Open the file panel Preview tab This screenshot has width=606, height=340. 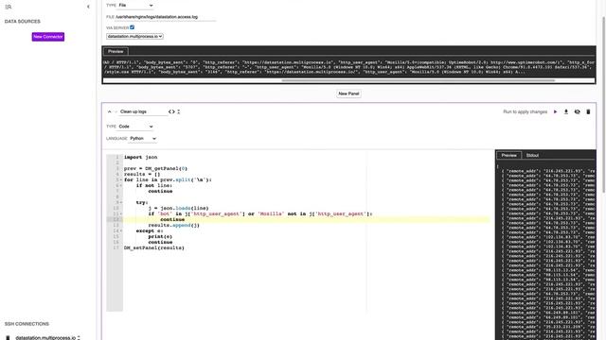(x=116, y=51)
